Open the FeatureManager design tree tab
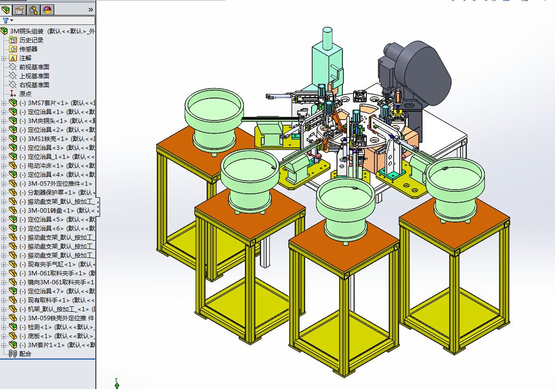This screenshot has height=389, width=555. click(6, 9)
